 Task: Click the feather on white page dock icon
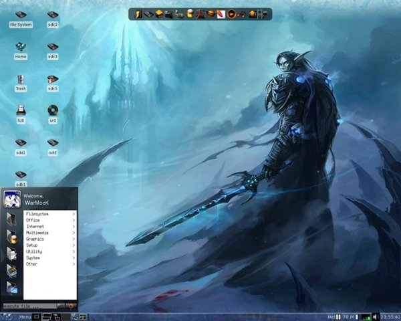(221, 14)
